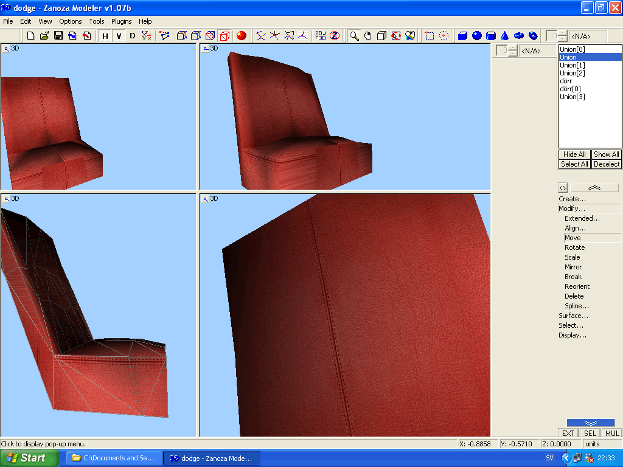Toggle the V axis constraint
This screenshot has width=623, height=467.
pyautogui.click(x=119, y=36)
